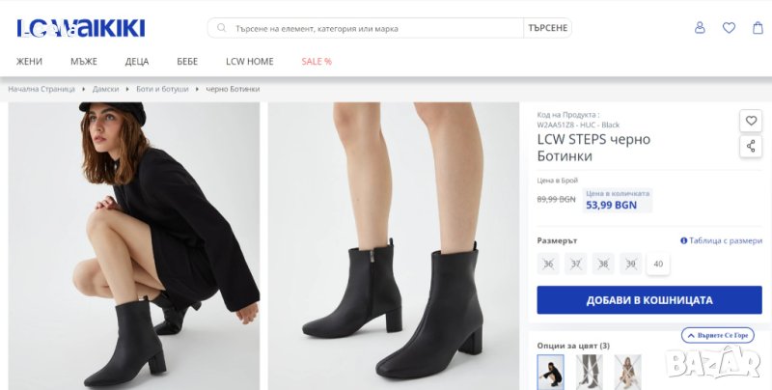The image size is (772, 390).
Task: Add product to wishlist heart button
Action: (x=751, y=121)
